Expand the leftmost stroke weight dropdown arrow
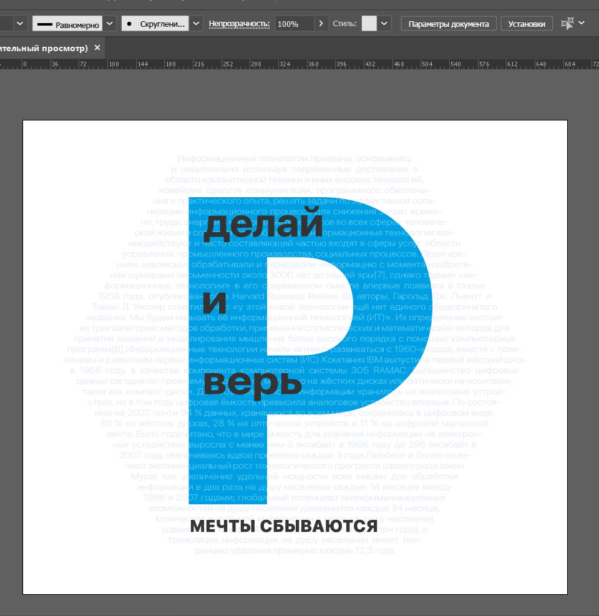599x616 pixels. (x=19, y=24)
